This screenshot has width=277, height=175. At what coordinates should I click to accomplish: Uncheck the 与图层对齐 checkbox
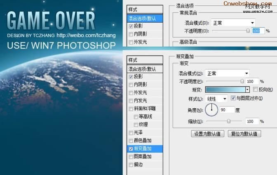233,98
